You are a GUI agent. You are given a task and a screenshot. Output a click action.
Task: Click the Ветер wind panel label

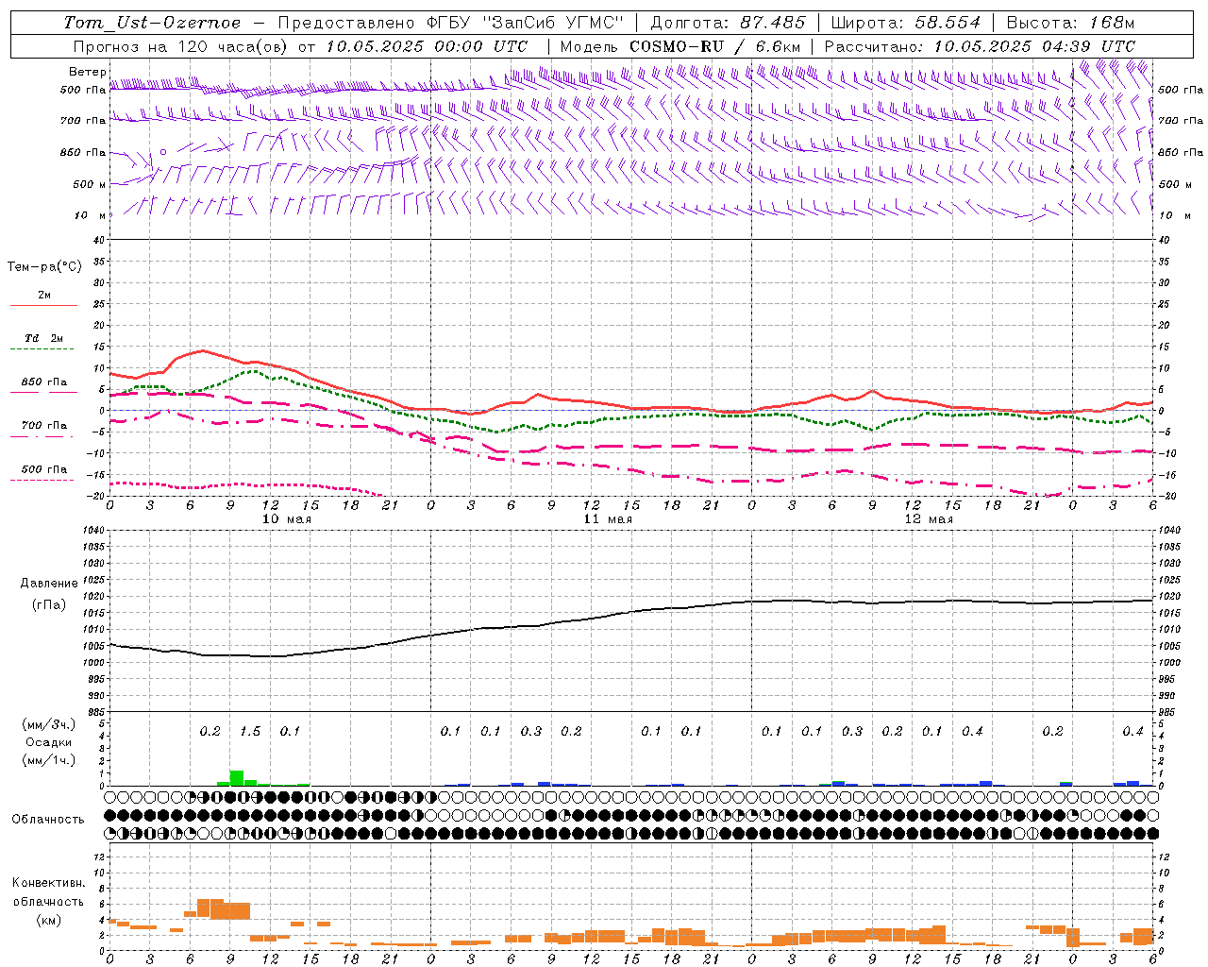(87, 72)
